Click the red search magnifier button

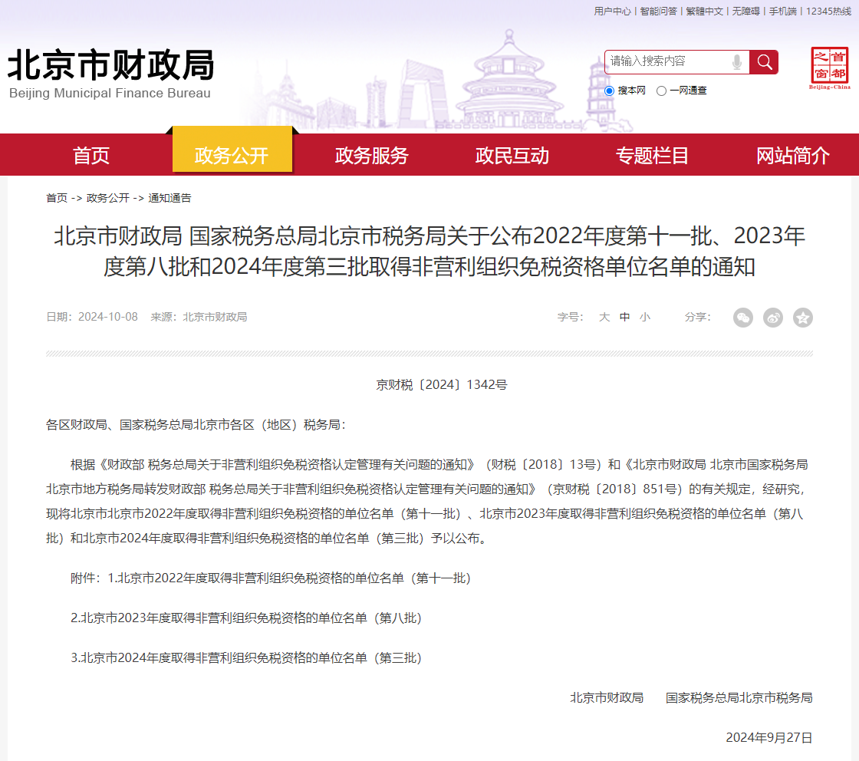coord(764,62)
